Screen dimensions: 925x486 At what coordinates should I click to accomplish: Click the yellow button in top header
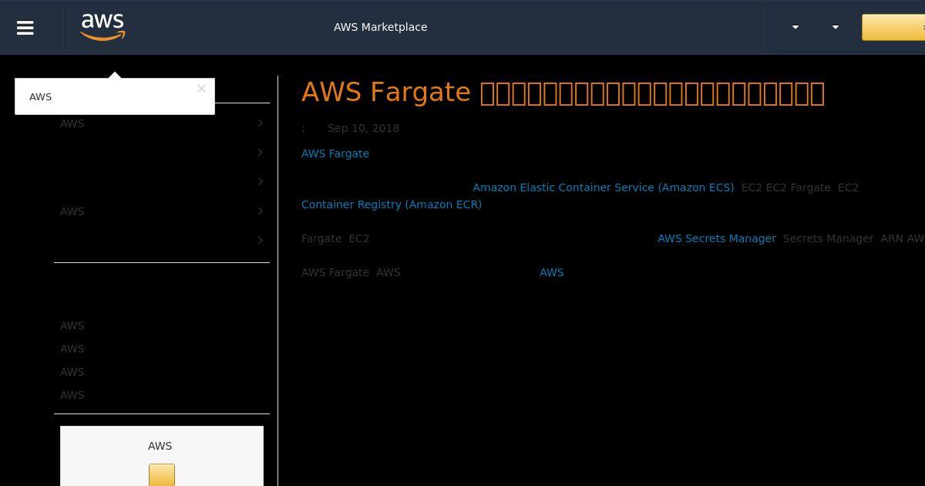coord(893,27)
